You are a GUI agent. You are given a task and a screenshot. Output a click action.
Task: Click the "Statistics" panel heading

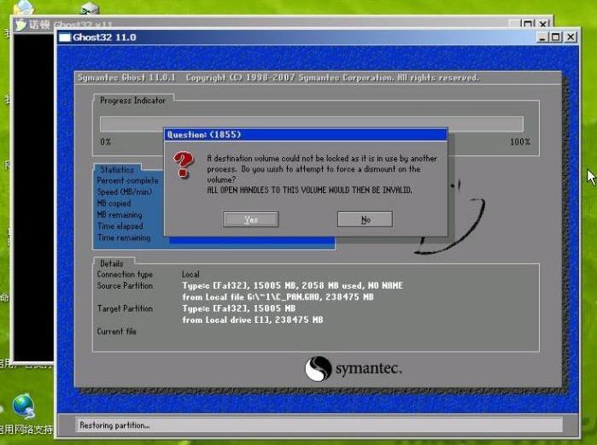point(117,170)
